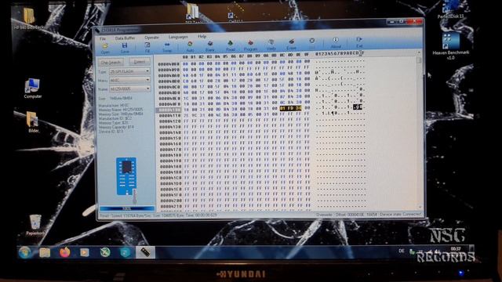Click the Read chip toolbar icon
The width and height of the screenshot is (502, 282).
[230, 46]
